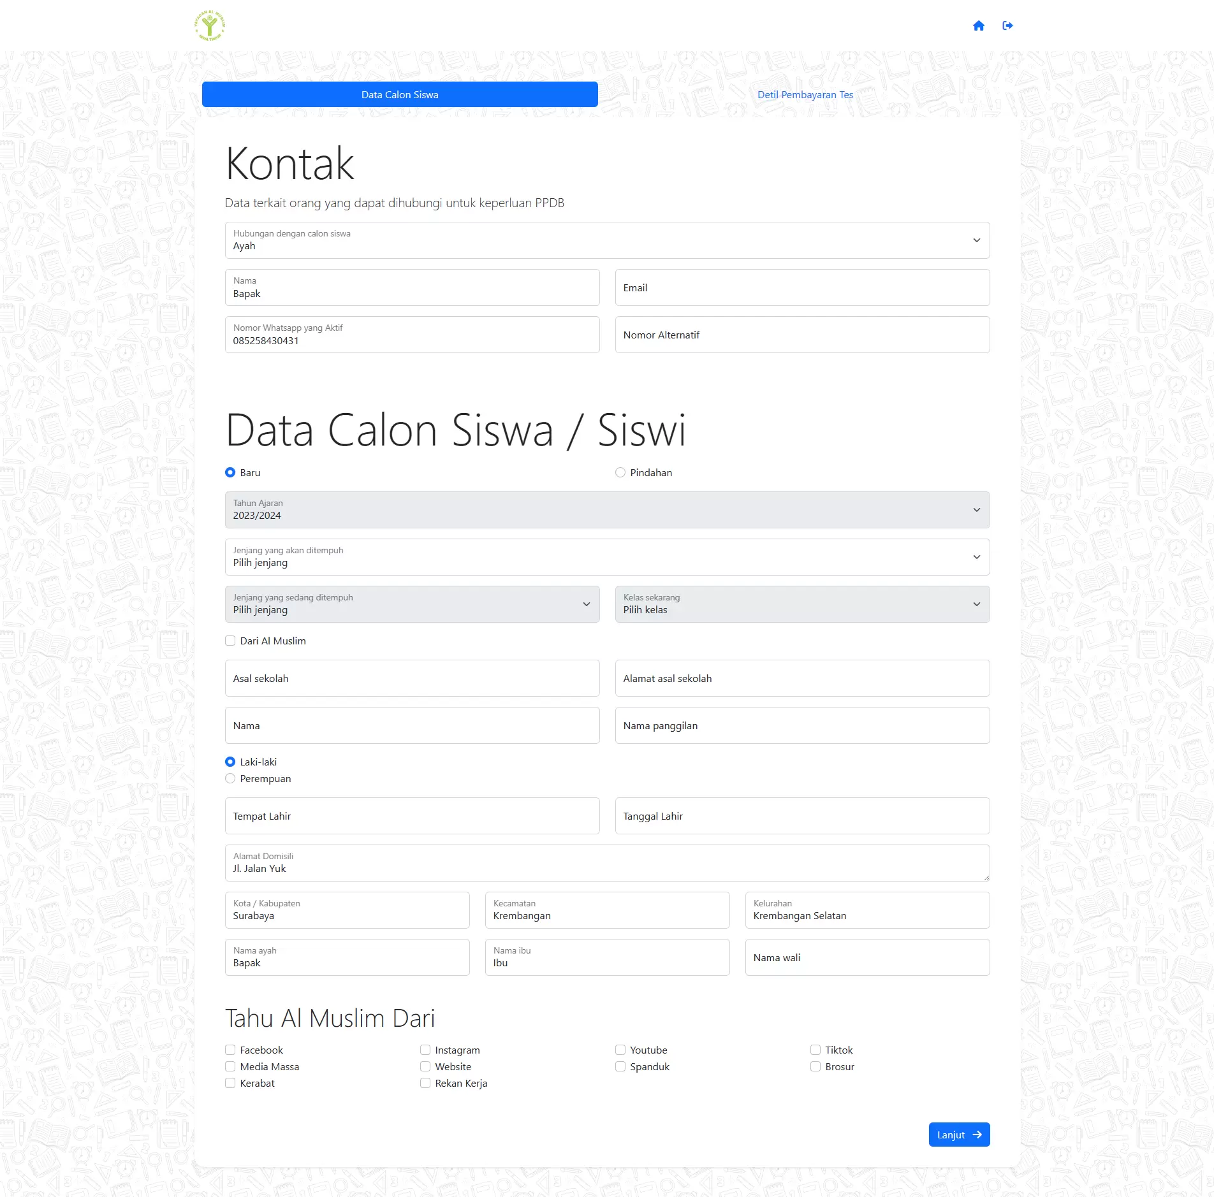Switch to Detil Pembayaran Tes tab
The width and height of the screenshot is (1214, 1197).
pyautogui.click(x=805, y=94)
